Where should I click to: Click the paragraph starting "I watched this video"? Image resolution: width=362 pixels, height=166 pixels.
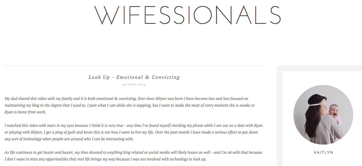134,132
